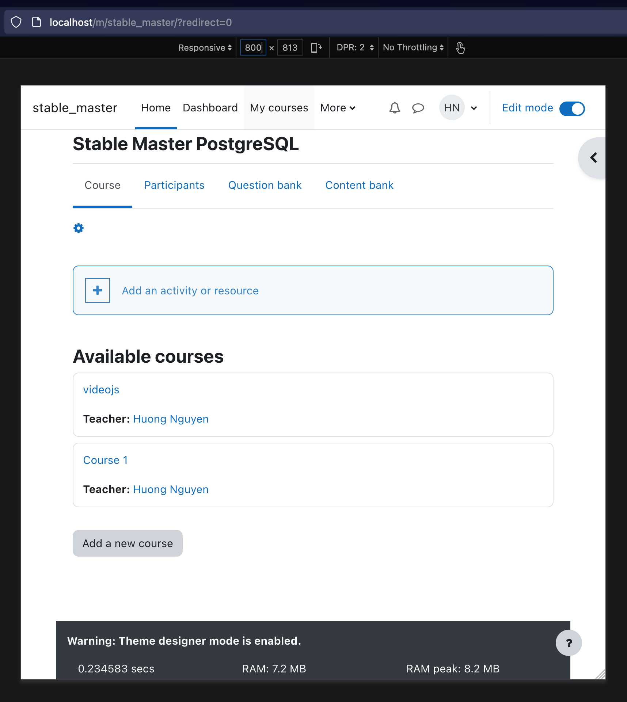The height and width of the screenshot is (702, 627).
Task: Click the Add a new course button
Action: pos(128,543)
